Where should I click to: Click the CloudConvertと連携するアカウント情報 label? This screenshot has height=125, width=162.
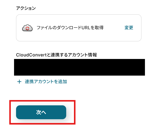click(x=56, y=55)
